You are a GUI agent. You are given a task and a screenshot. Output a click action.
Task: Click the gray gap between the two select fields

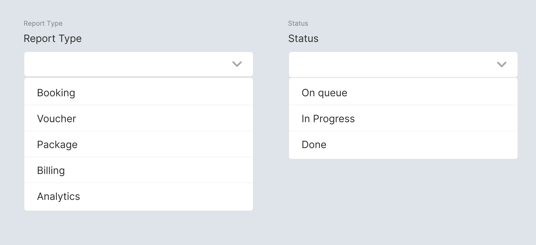pos(271,64)
